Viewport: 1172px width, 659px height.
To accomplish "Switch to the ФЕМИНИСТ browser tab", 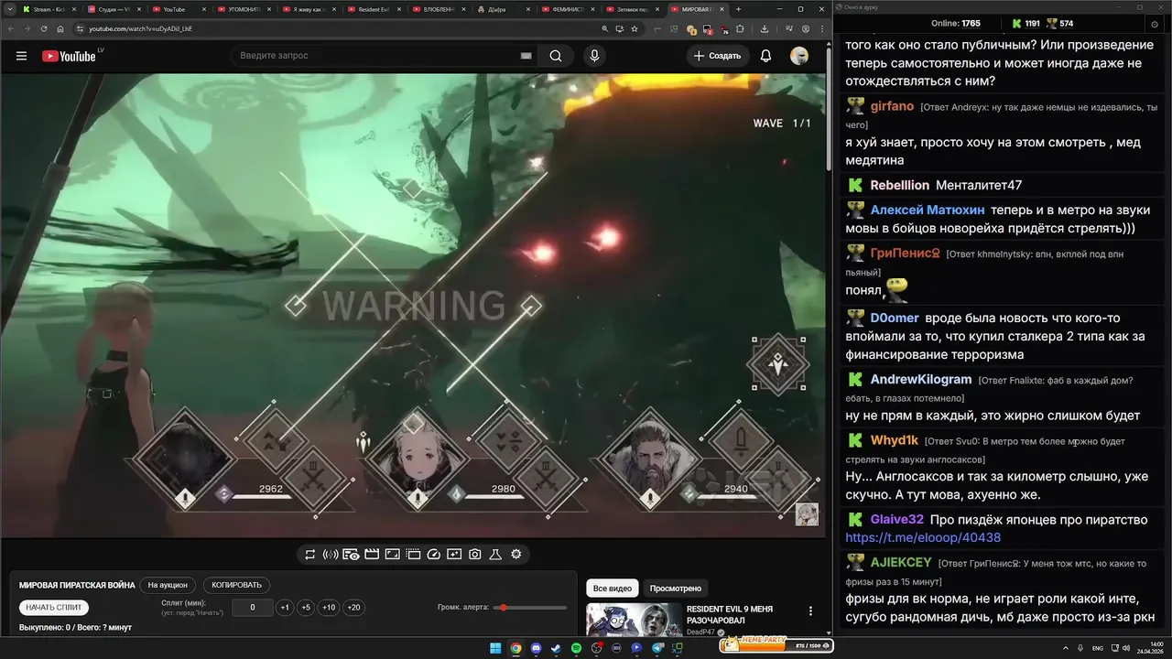I will click(x=569, y=9).
